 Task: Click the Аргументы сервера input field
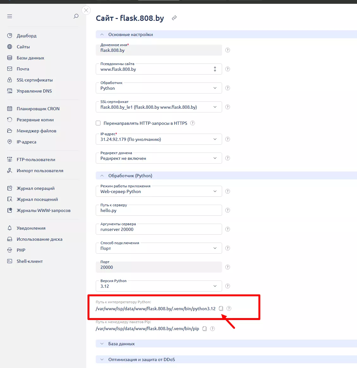click(x=159, y=229)
